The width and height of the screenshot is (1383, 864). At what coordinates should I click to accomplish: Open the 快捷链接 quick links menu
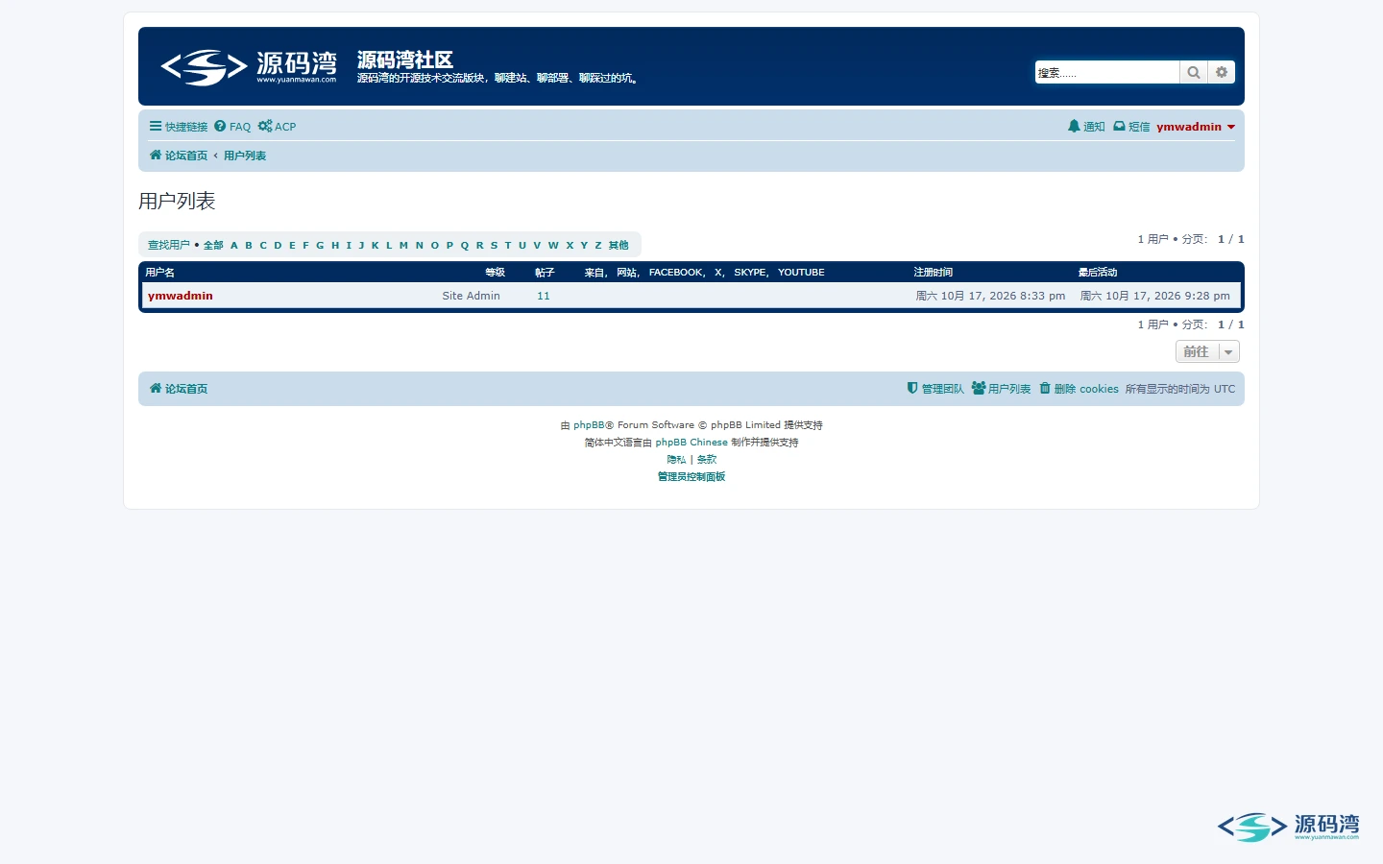179,127
